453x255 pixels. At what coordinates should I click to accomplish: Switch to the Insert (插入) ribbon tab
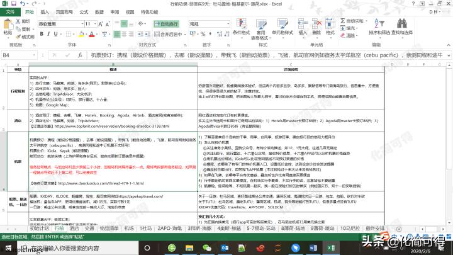click(x=45, y=12)
